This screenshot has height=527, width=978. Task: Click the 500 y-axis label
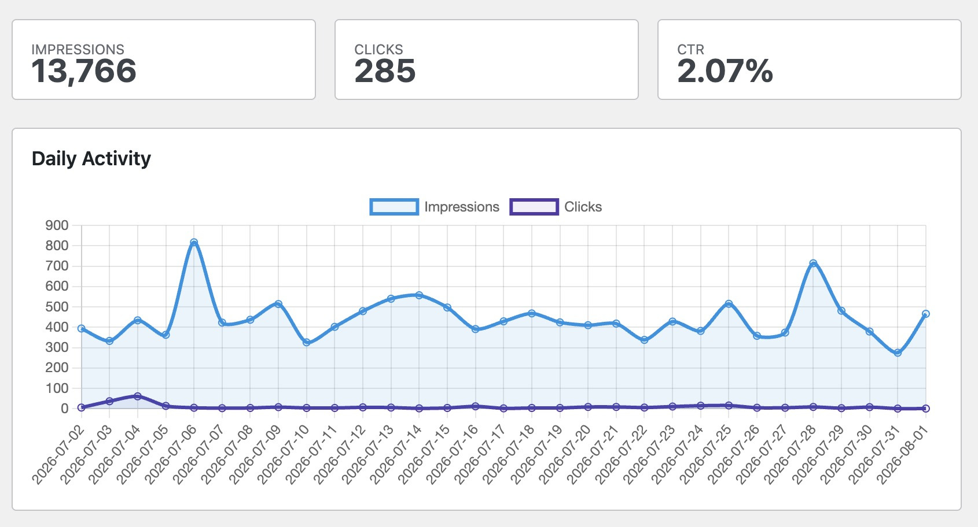pos(57,307)
